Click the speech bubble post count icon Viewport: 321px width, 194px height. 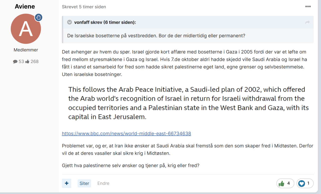pyautogui.click(x=15, y=62)
